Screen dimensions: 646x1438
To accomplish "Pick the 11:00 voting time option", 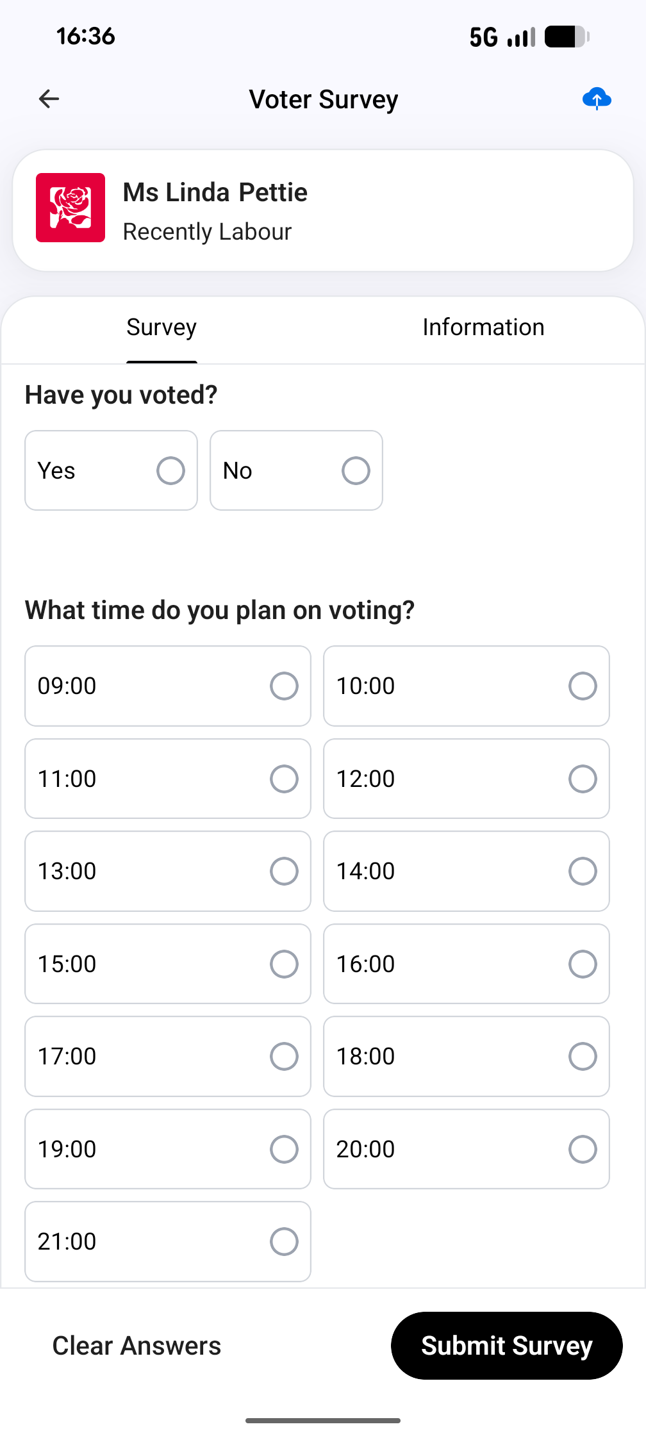I will coord(168,779).
